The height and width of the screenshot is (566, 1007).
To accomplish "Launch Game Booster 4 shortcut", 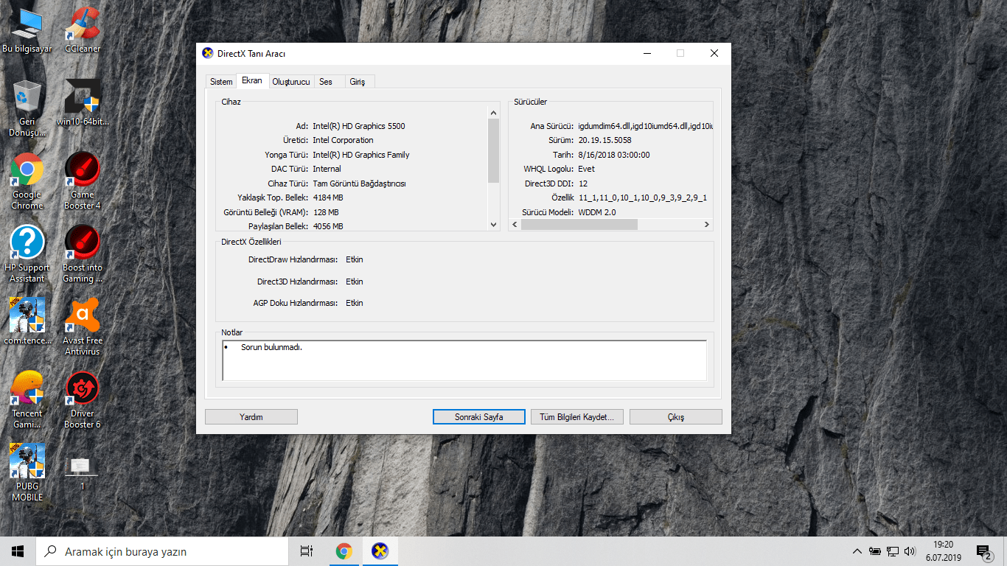I will click(x=83, y=181).
